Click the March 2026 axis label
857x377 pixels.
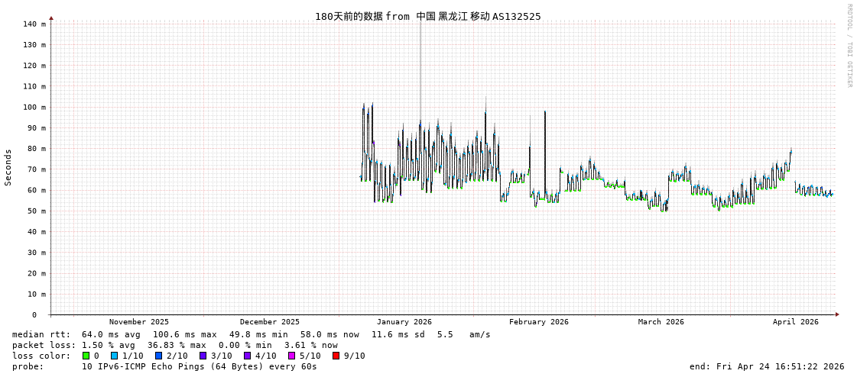coord(661,322)
